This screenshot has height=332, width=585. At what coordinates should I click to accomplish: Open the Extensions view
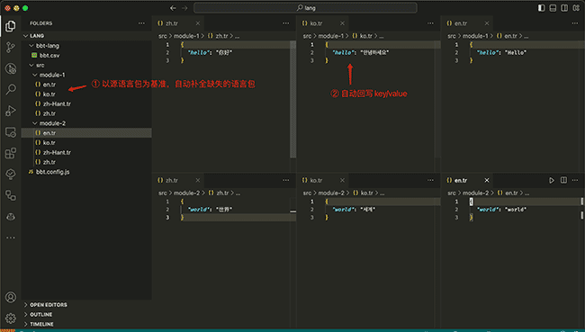[x=11, y=153]
